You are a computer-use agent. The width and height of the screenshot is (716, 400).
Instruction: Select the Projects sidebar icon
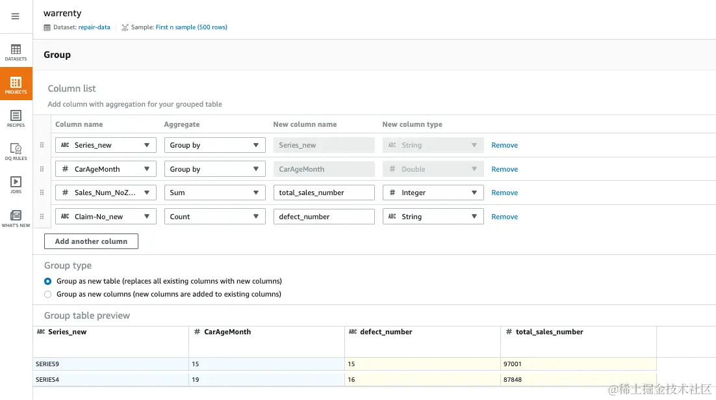click(16, 85)
